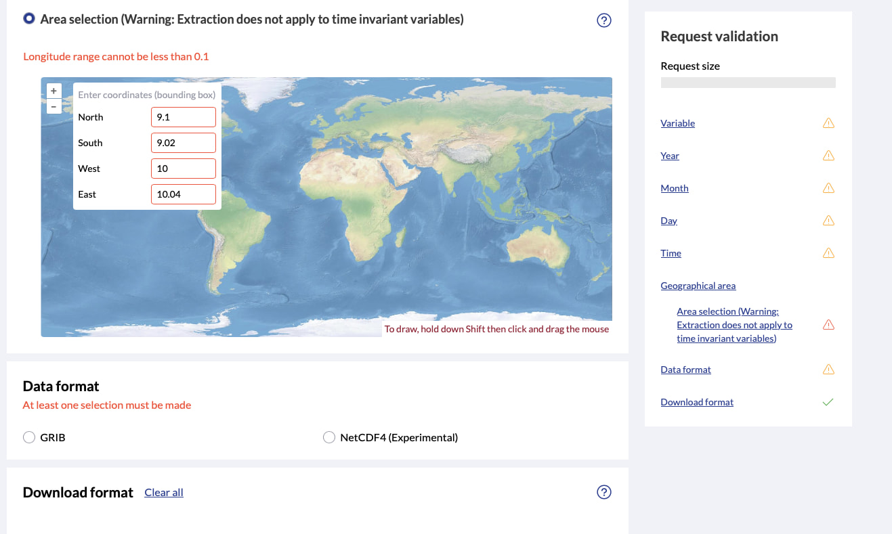Click the 'To draw, hold down Shift' hint
The image size is (892, 534).
pyautogui.click(x=496, y=329)
